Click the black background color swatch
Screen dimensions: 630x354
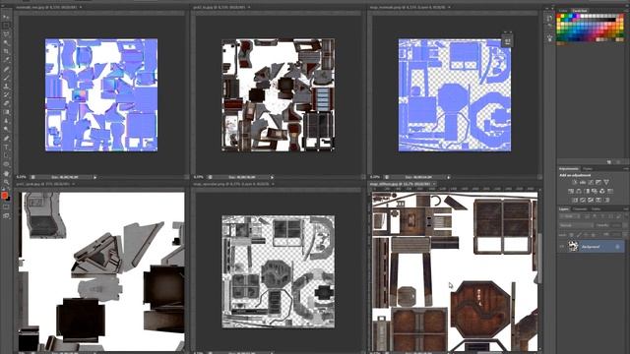(x=8, y=199)
